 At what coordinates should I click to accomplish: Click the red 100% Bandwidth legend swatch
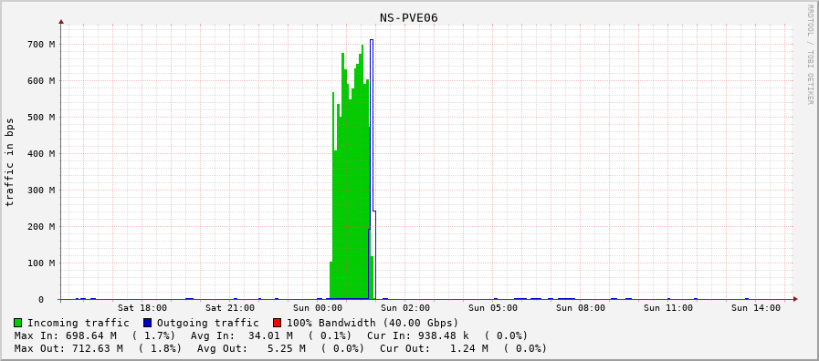click(278, 323)
